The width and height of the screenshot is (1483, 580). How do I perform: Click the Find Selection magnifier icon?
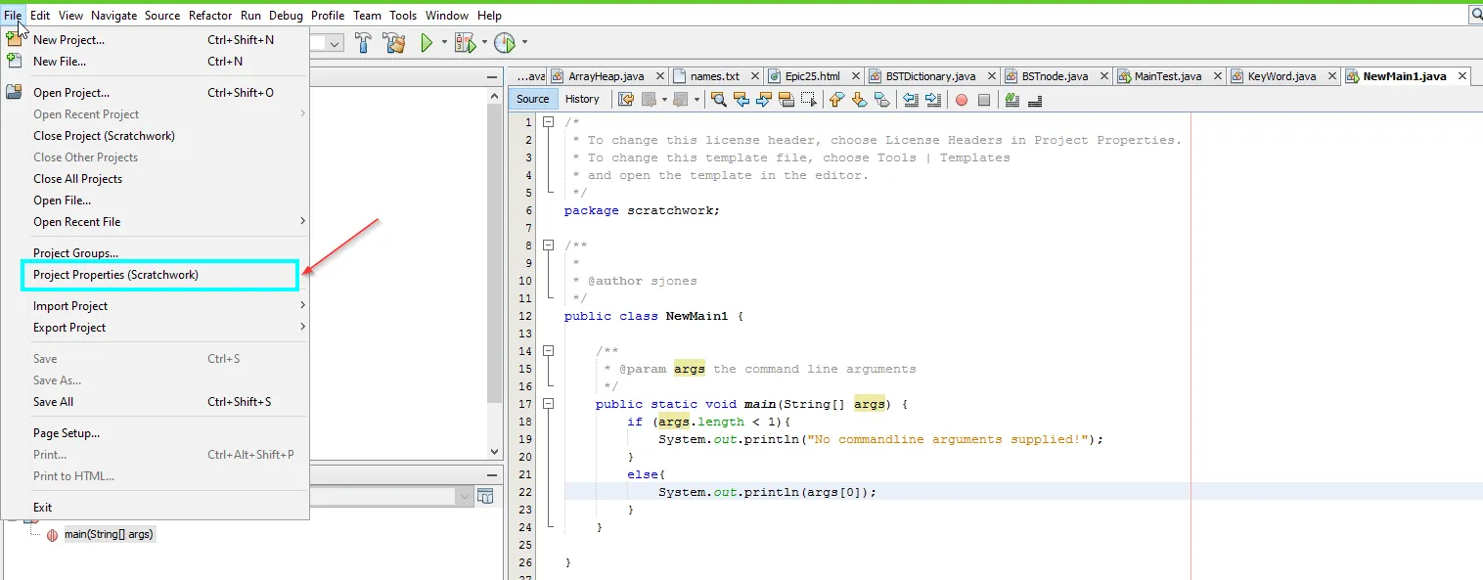[x=718, y=99]
